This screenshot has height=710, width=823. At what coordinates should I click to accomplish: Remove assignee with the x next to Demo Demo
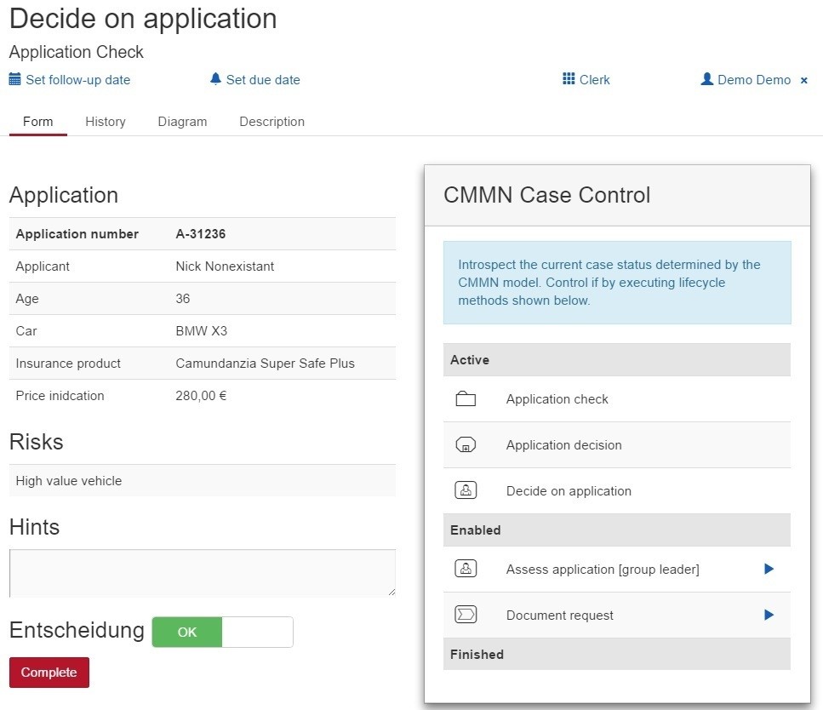[803, 80]
